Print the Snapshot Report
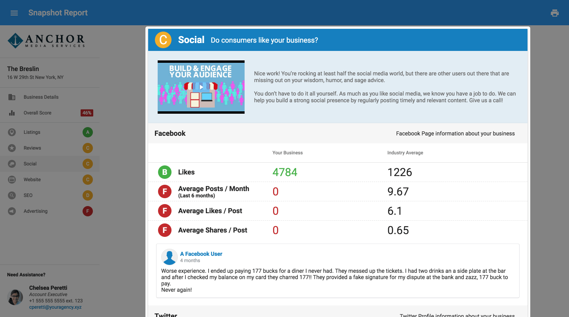This screenshot has width=569, height=317. tap(554, 13)
